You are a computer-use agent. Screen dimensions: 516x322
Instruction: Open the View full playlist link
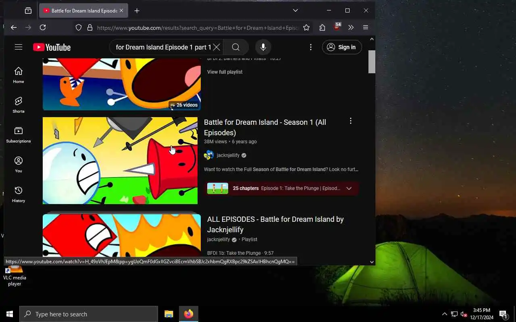pyautogui.click(x=225, y=72)
